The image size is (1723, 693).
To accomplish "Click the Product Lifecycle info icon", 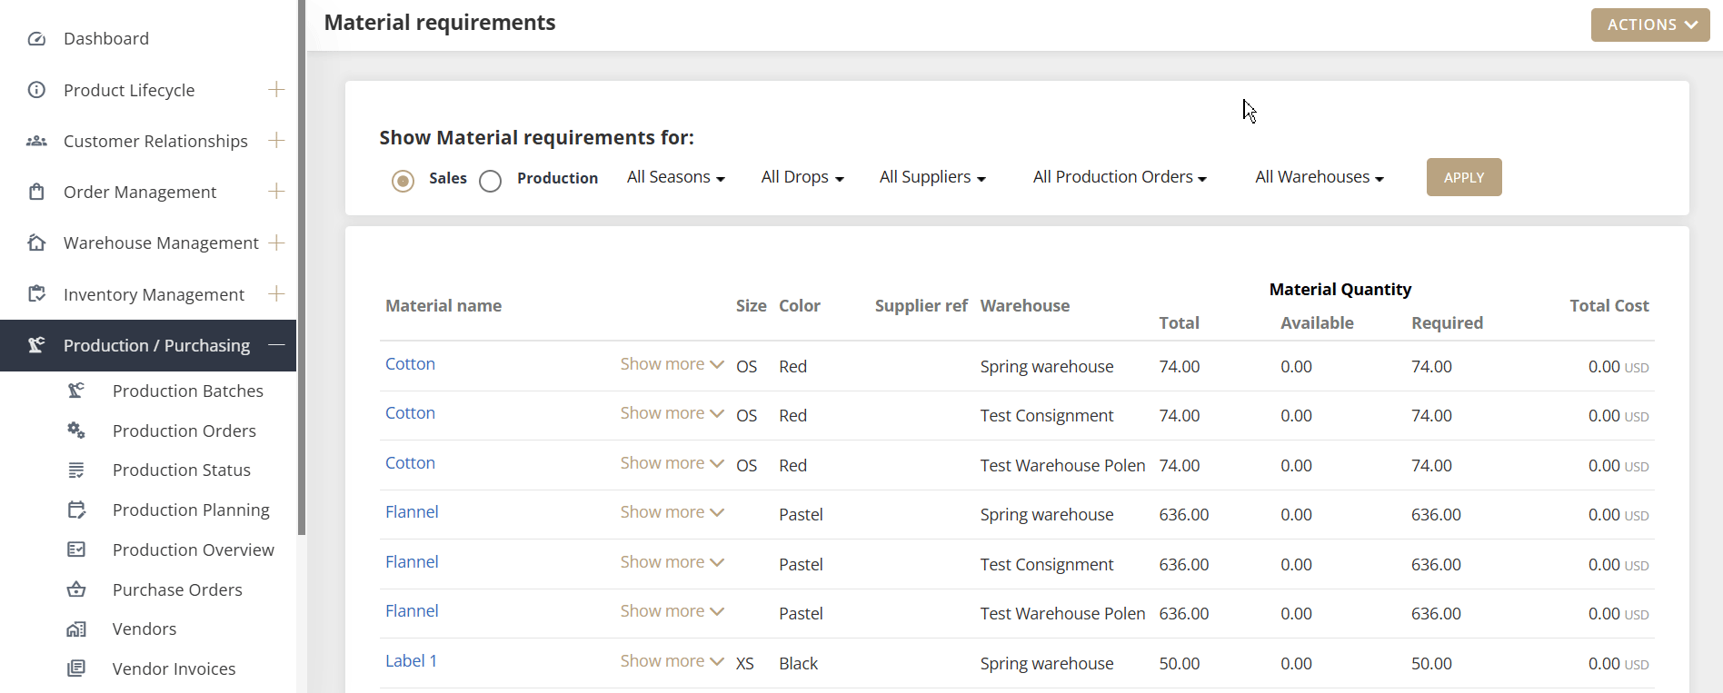I will pos(36,90).
